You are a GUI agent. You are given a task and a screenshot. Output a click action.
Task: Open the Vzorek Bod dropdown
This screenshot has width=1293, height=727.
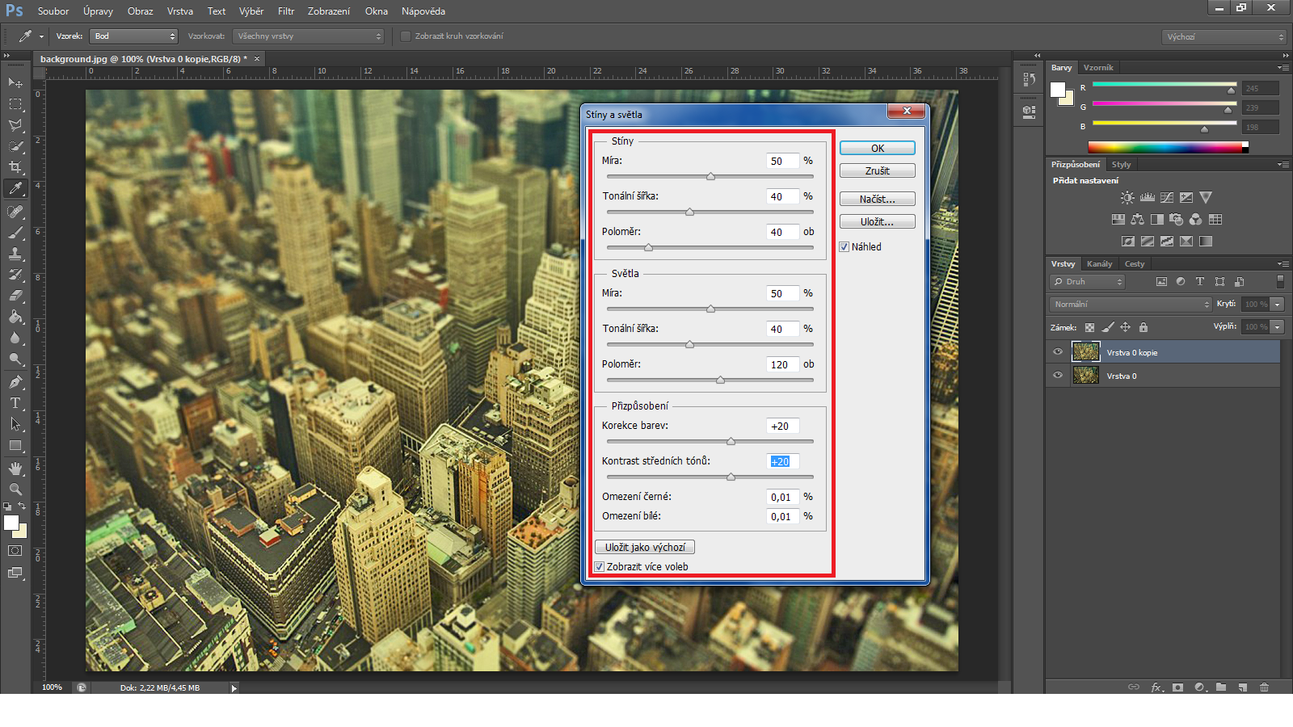tap(133, 36)
